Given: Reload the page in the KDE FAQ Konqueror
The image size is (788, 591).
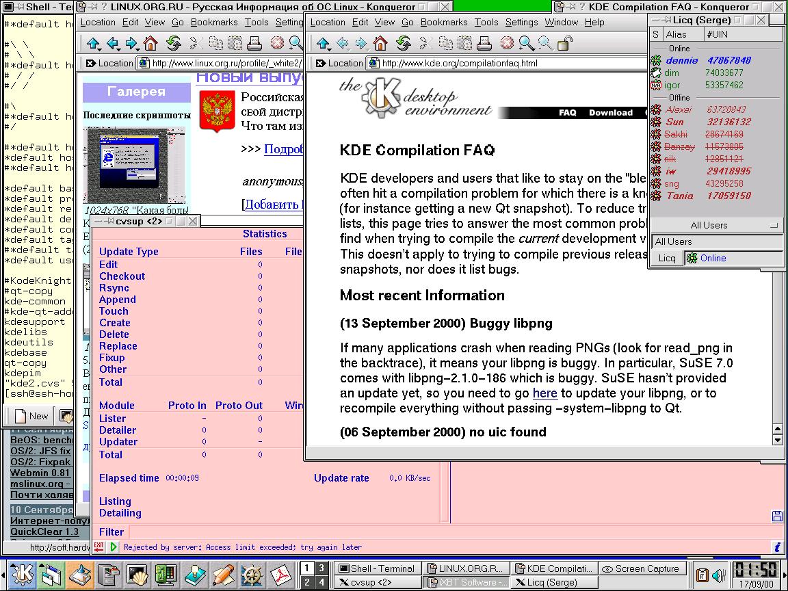Looking at the screenshot, I should [x=403, y=44].
